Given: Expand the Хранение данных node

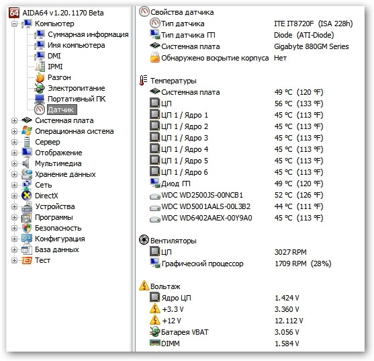Looking at the screenshot, I should tap(15, 174).
